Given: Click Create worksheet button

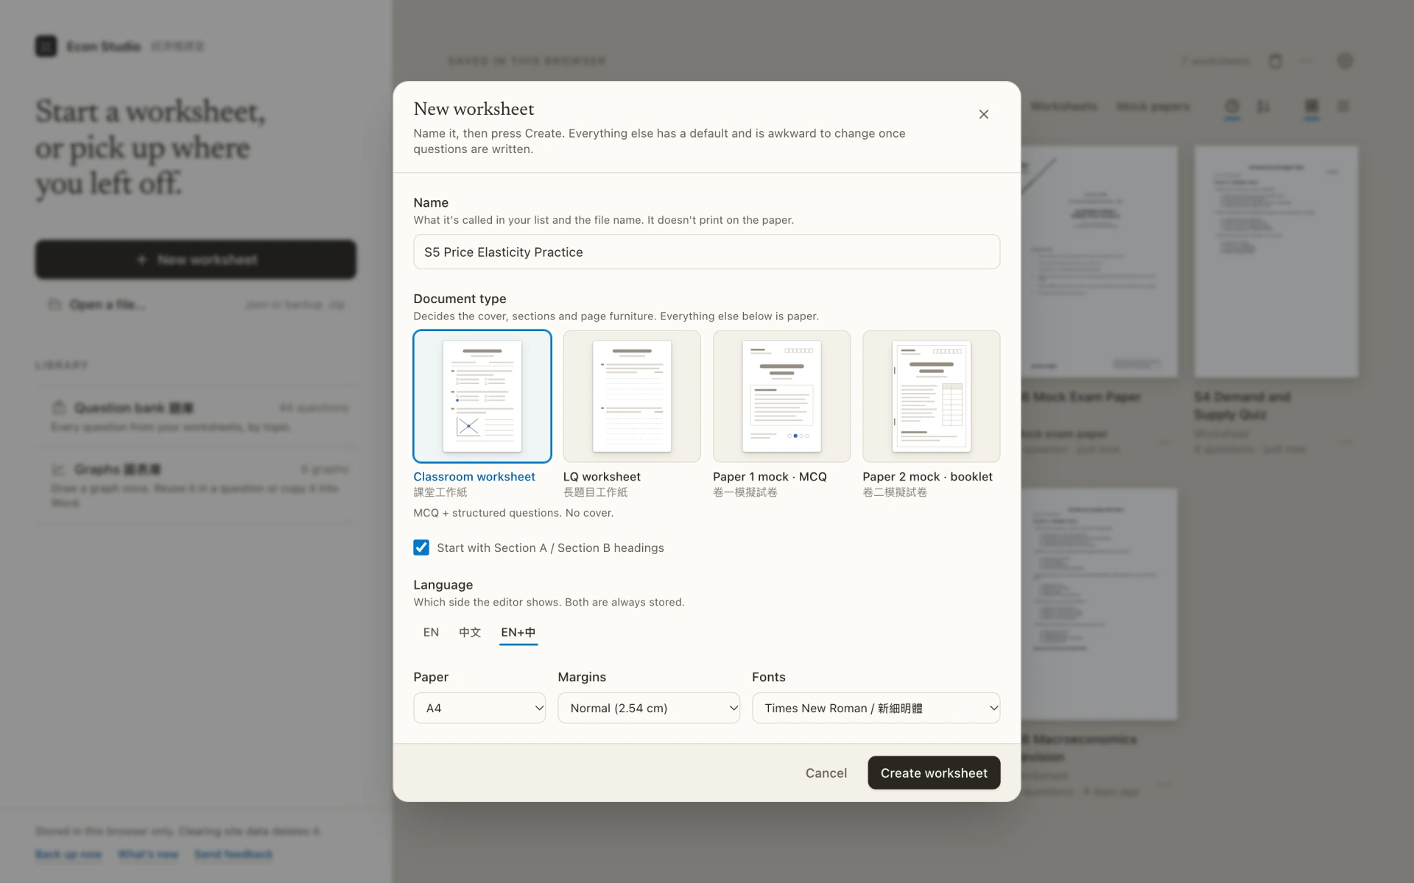Looking at the screenshot, I should pos(934,773).
